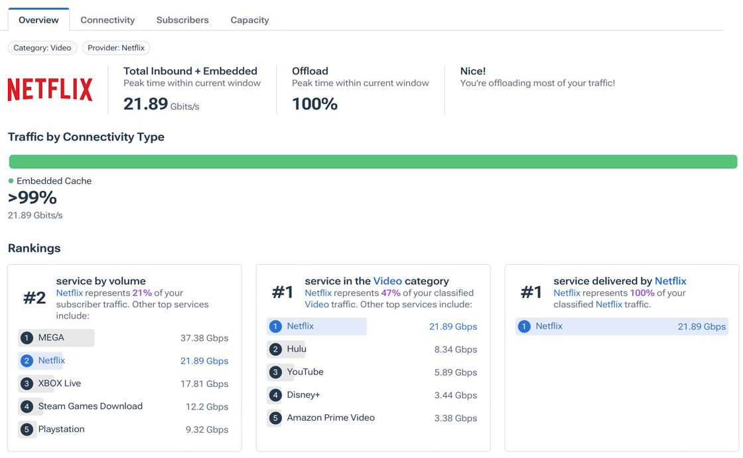The height and width of the screenshot is (458, 743).
Task: Toggle the Provider: Netflix filter chip
Action: pyautogui.click(x=116, y=48)
